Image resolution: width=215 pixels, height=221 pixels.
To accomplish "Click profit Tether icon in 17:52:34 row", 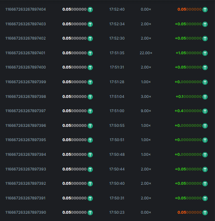I will 205,24.
